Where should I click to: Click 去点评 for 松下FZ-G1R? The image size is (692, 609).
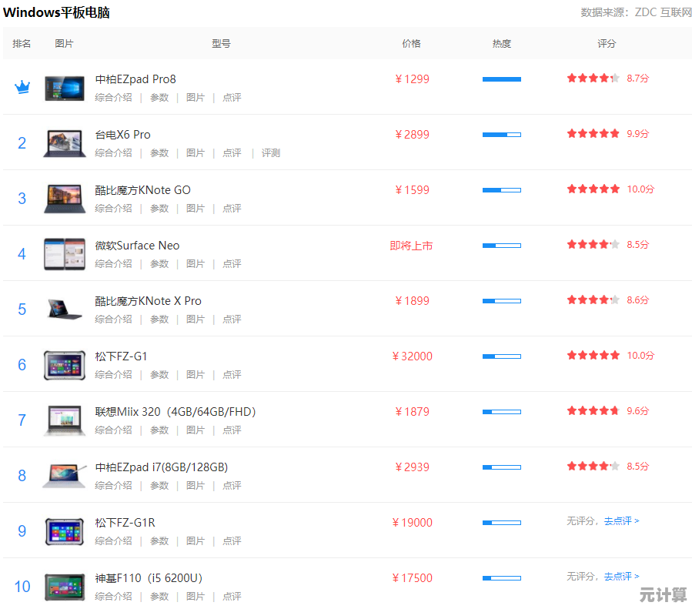[620, 521]
